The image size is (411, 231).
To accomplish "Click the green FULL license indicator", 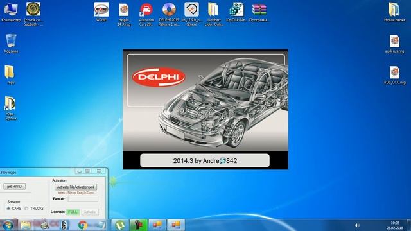I will 73,212.
